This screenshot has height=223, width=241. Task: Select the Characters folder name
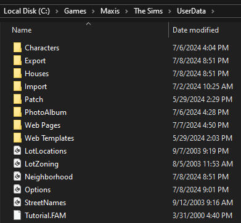[42, 48]
